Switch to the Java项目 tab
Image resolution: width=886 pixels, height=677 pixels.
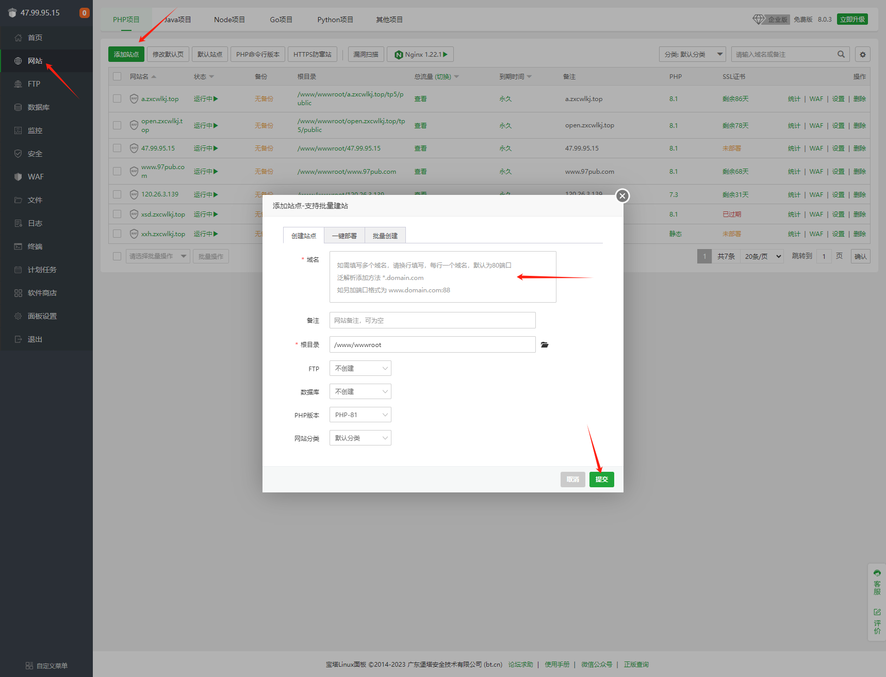(178, 20)
